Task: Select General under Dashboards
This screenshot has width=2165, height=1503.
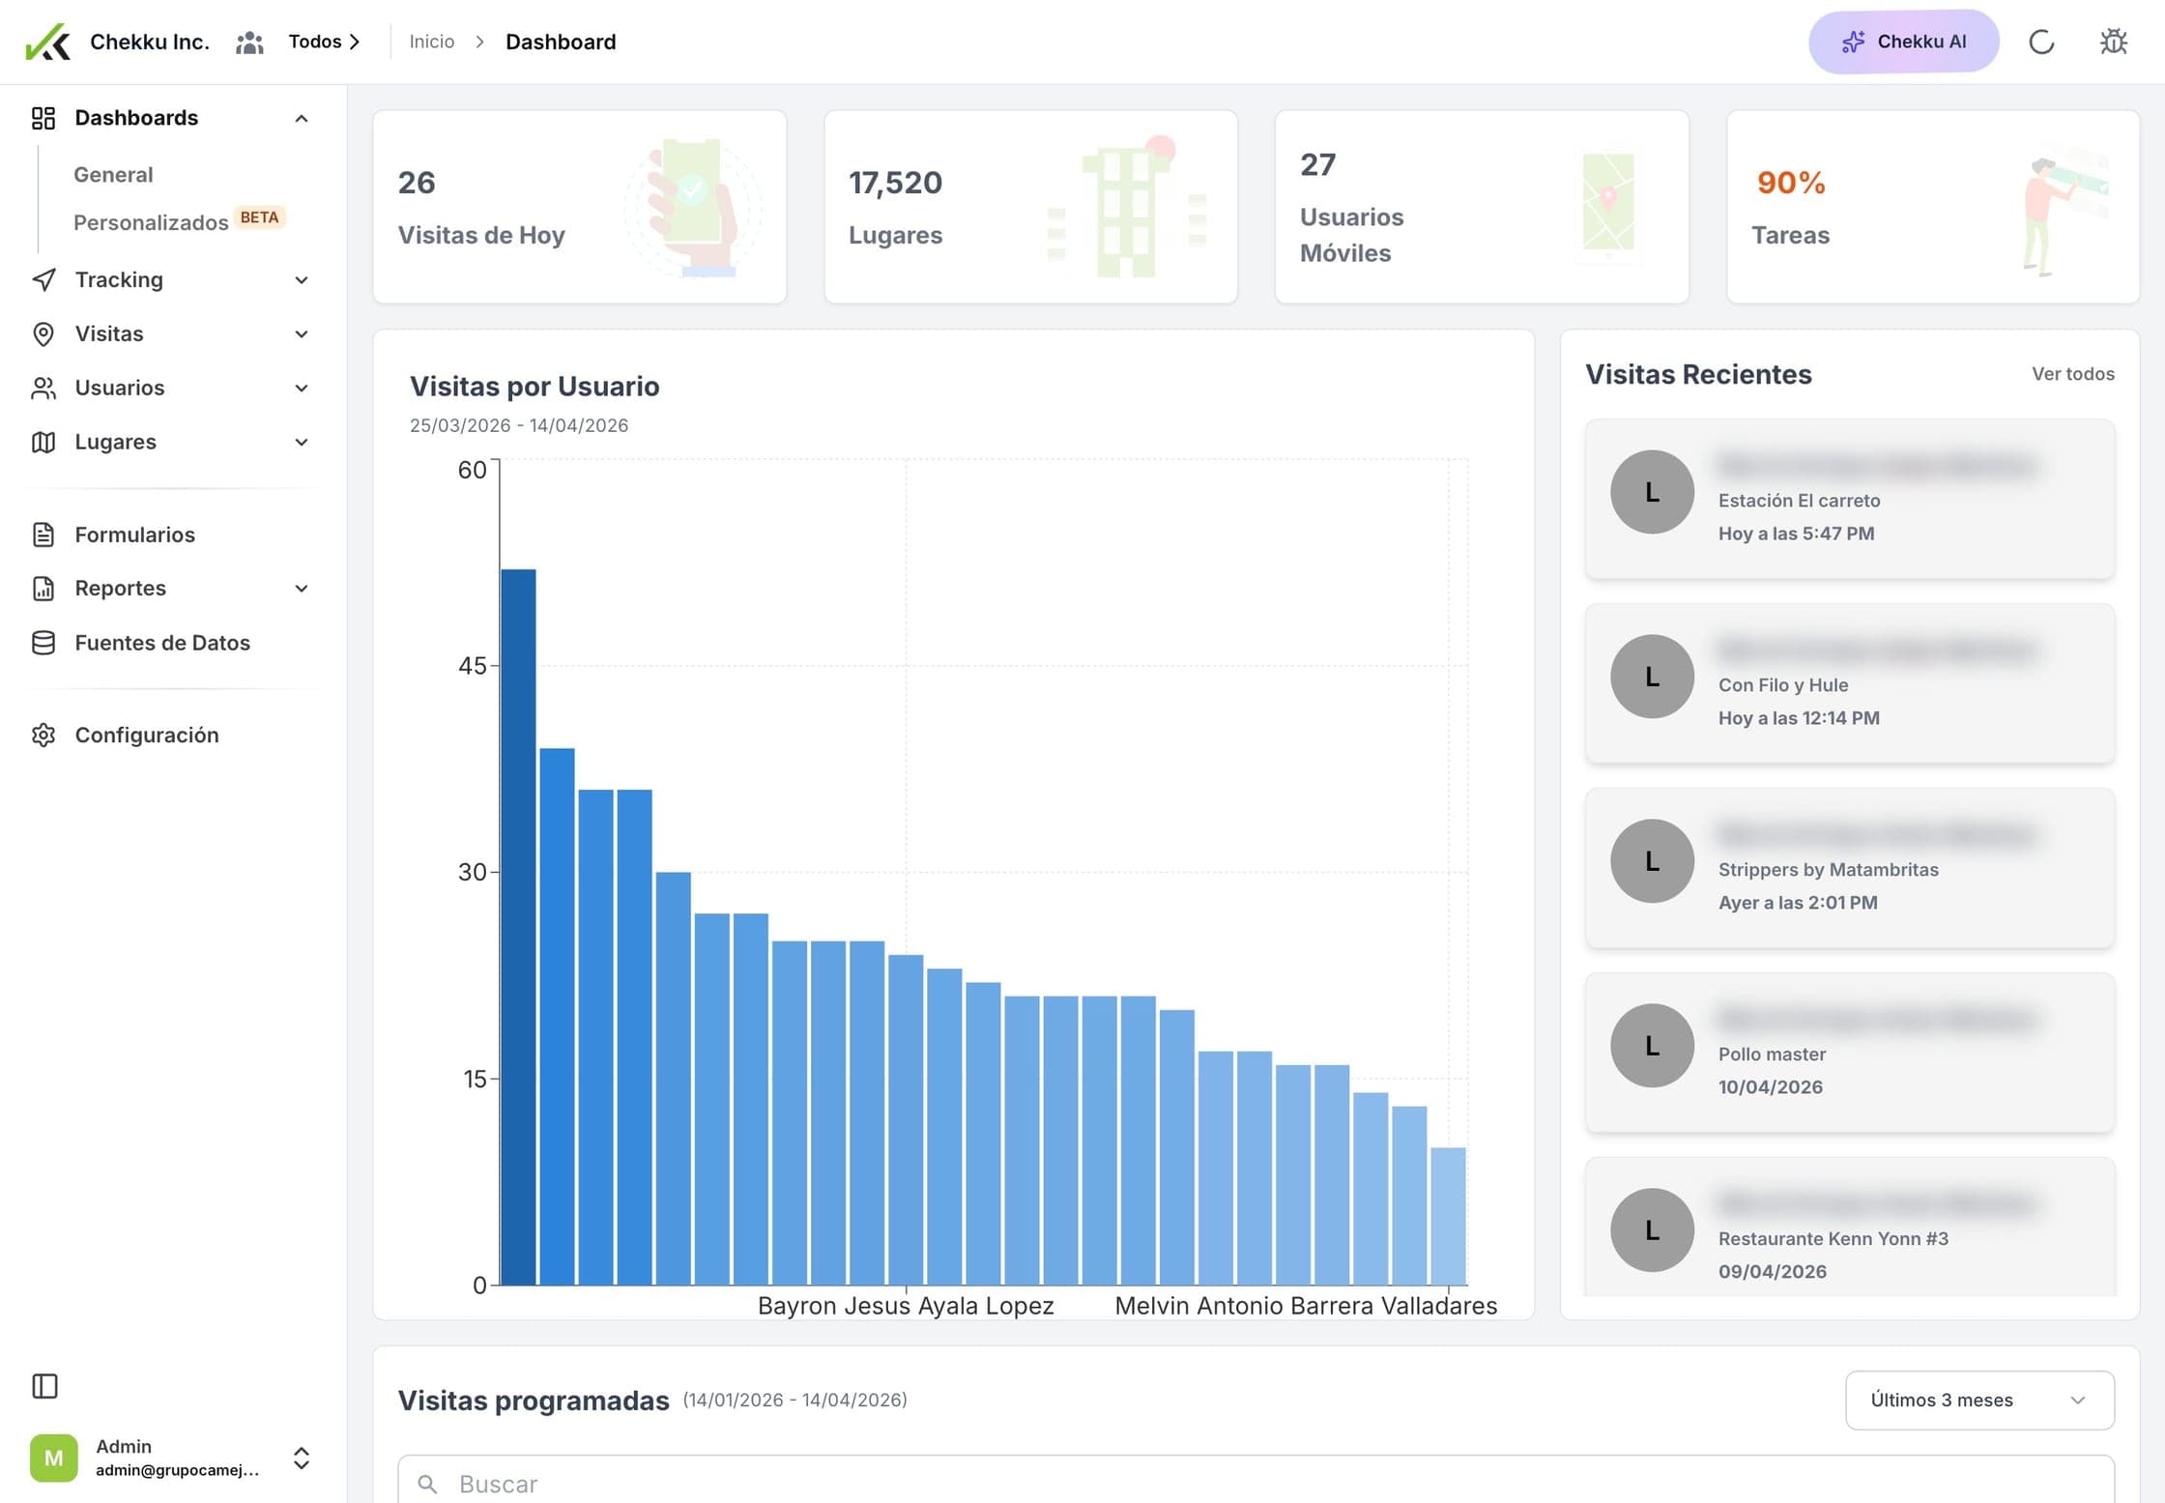Action: pos(113,174)
